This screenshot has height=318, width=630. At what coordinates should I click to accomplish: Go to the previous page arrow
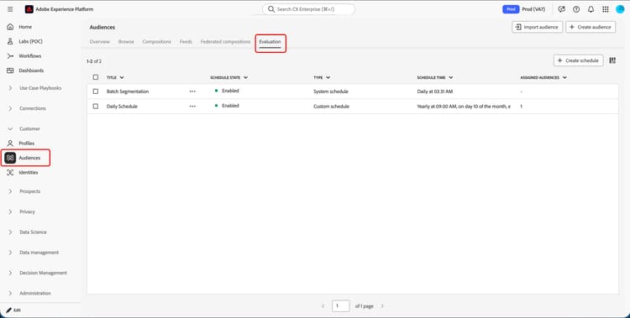(323, 306)
